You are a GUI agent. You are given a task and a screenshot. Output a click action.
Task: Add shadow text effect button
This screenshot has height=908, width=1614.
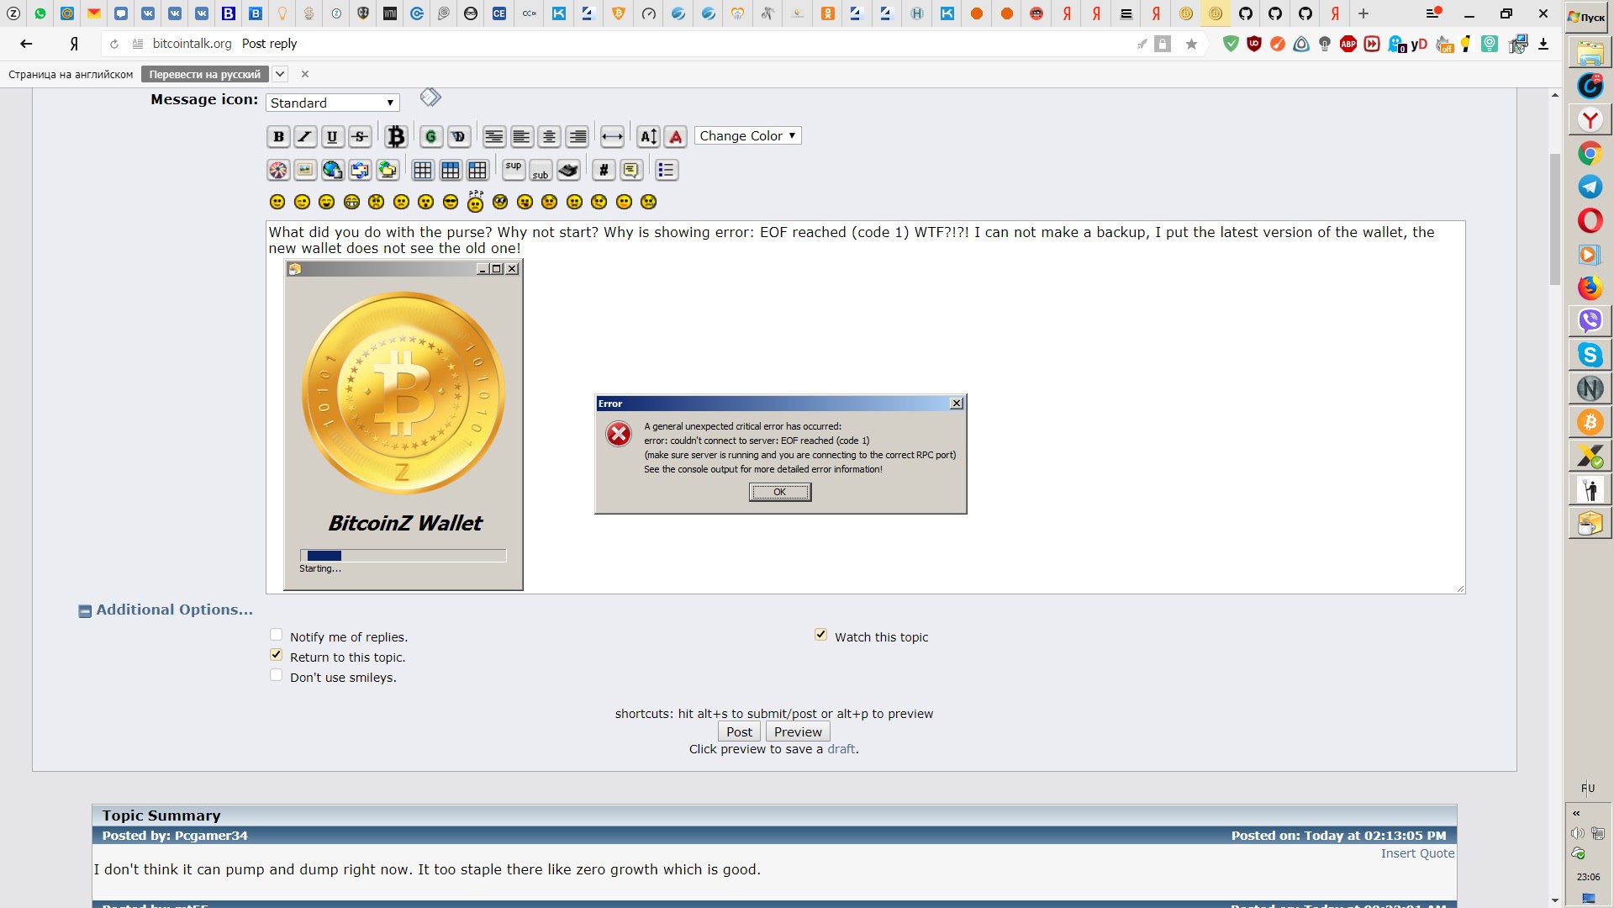click(459, 136)
